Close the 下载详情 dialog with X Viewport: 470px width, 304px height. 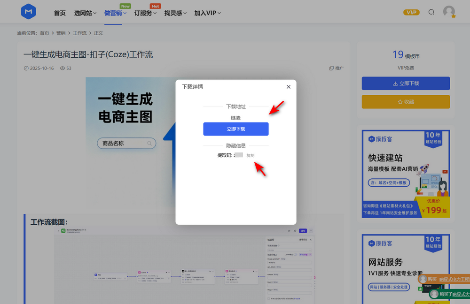[289, 87]
